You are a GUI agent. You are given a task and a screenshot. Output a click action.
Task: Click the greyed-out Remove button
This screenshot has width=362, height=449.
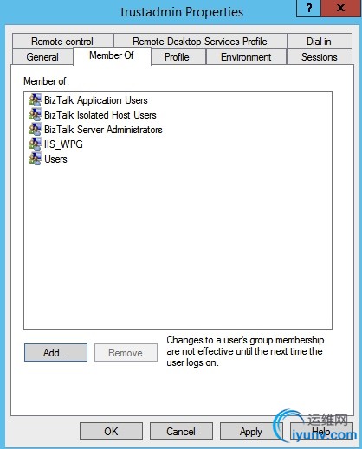pos(126,352)
